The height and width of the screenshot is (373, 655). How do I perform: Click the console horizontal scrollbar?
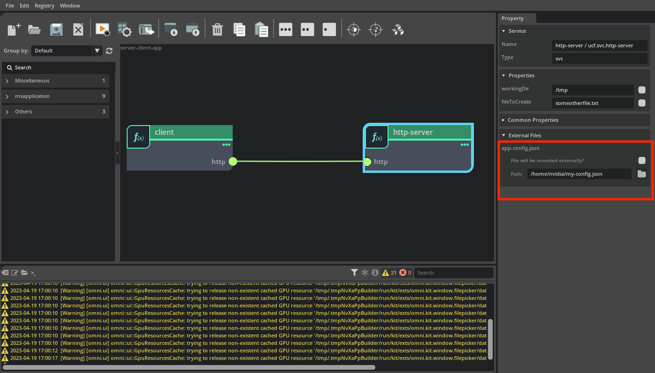[189, 368]
